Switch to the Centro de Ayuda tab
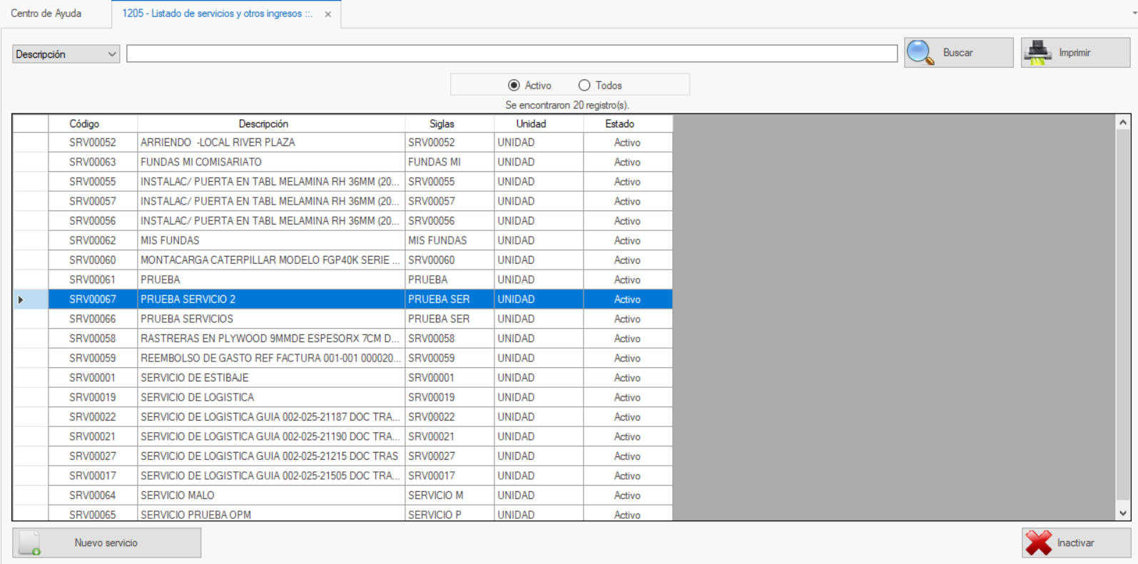1138x564 pixels. click(46, 14)
